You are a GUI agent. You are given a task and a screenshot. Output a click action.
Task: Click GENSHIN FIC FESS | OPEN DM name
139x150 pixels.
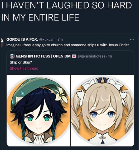pos(43,56)
